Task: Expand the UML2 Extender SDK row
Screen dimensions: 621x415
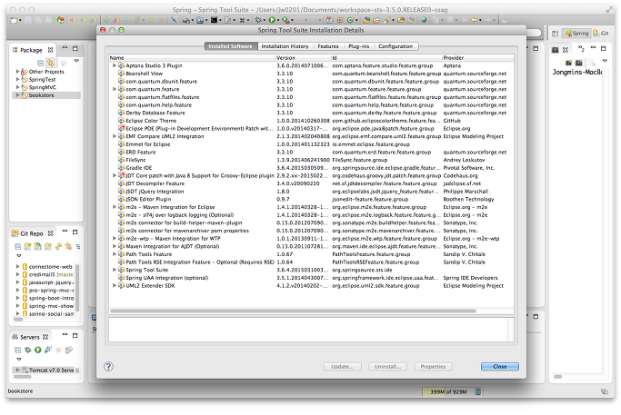Action: click(115, 286)
